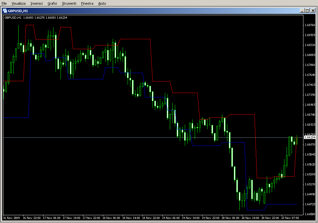Open the Finestra menu

[87, 3]
